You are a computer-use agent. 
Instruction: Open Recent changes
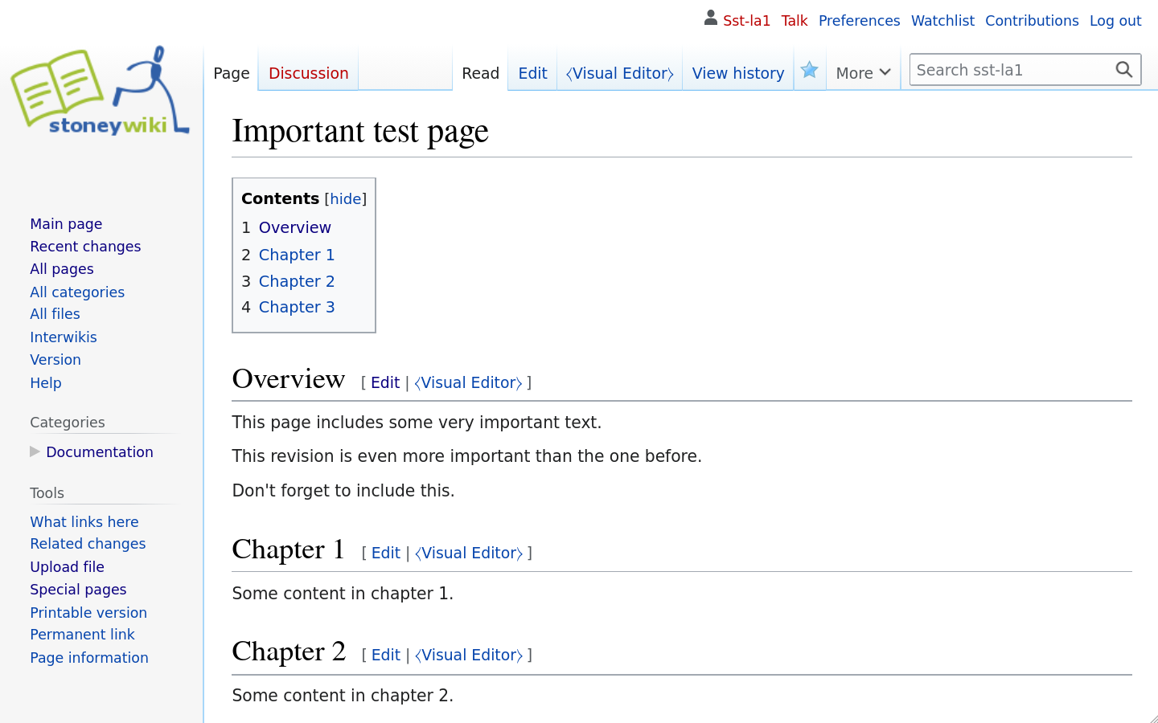pos(85,247)
